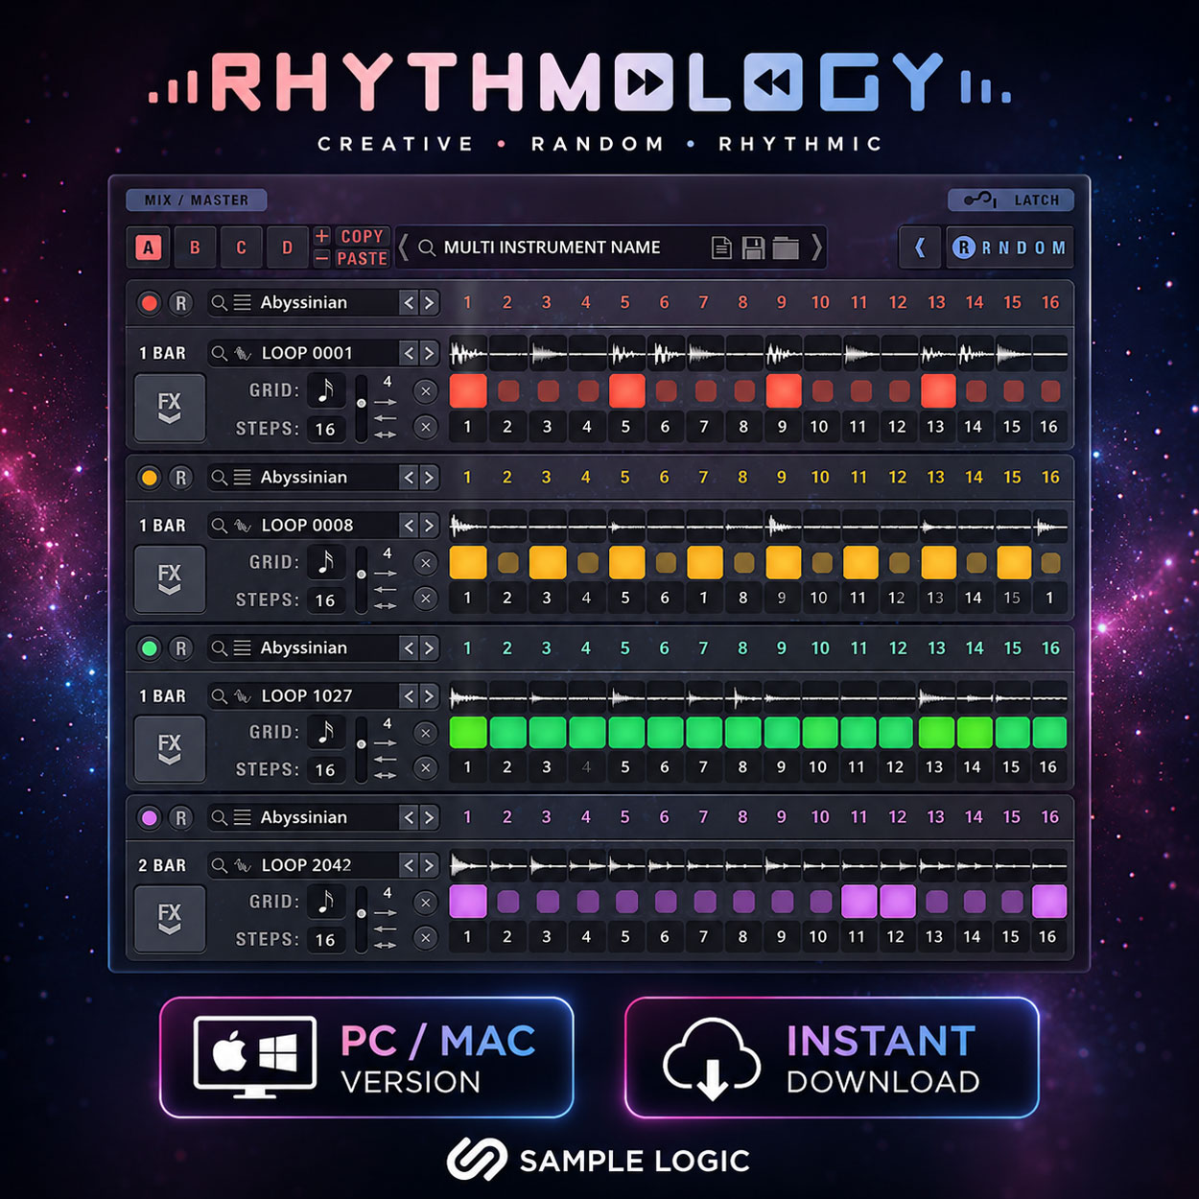Toggle yellow step pad 3 in LOOP 0008

(548, 562)
